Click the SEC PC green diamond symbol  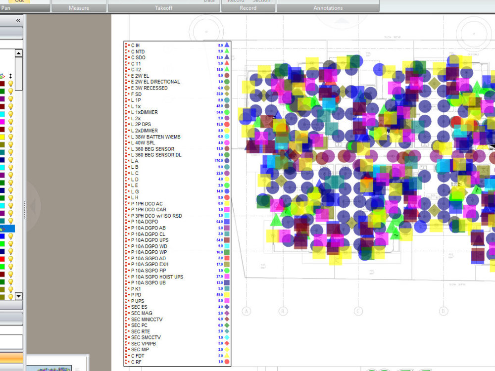[227, 325]
